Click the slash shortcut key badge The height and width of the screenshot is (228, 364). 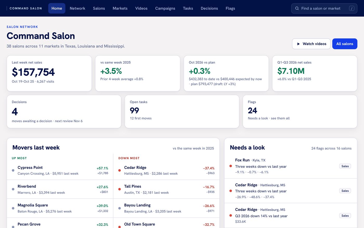[352, 8]
